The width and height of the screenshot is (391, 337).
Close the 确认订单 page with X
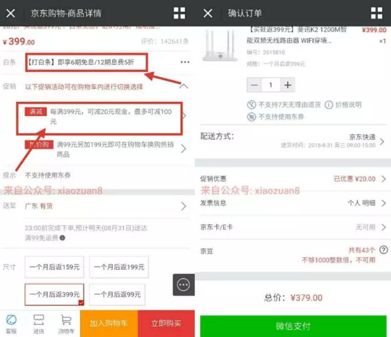pos(208,13)
